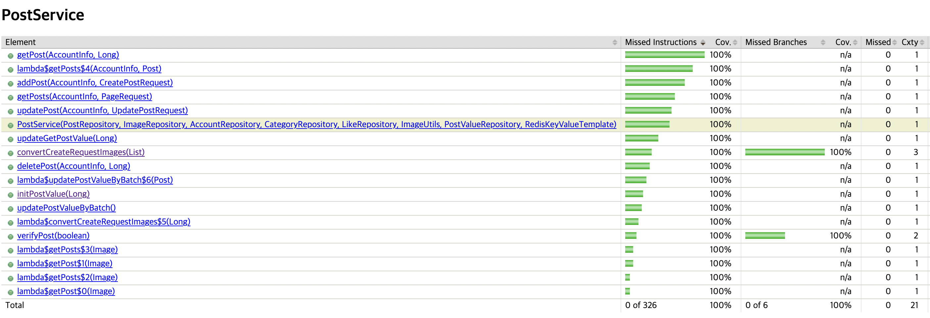The image size is (930, 318).
Task: Open lambda$getPosts$4(AccountInfo, Post) link
Action: click(x=89, y=69)
